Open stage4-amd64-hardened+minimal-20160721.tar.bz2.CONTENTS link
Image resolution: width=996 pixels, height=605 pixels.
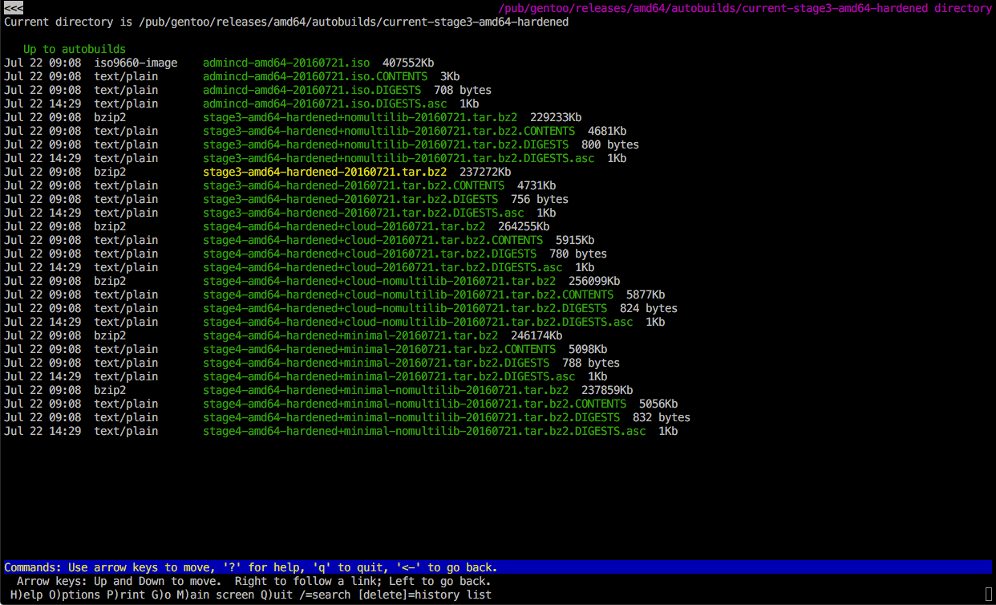pyautogui.click(x=379, y=349)
